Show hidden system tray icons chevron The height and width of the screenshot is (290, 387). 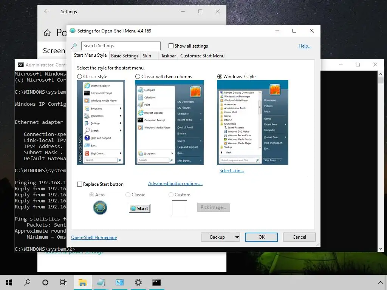click(381, 282)
